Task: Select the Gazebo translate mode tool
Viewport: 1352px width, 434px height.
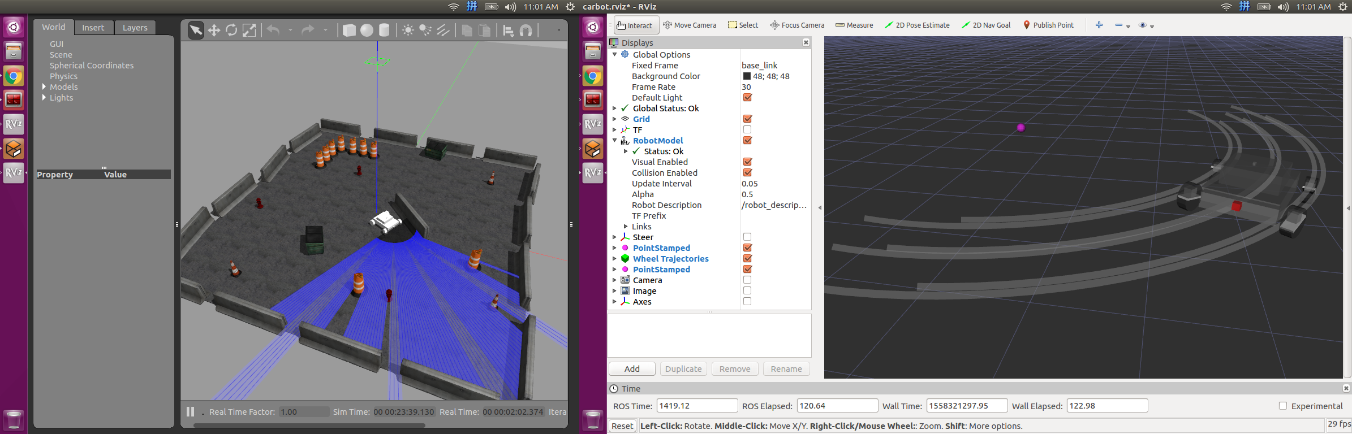Action: point(214,31)
